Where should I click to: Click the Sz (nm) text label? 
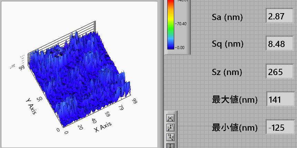[227, 72]
